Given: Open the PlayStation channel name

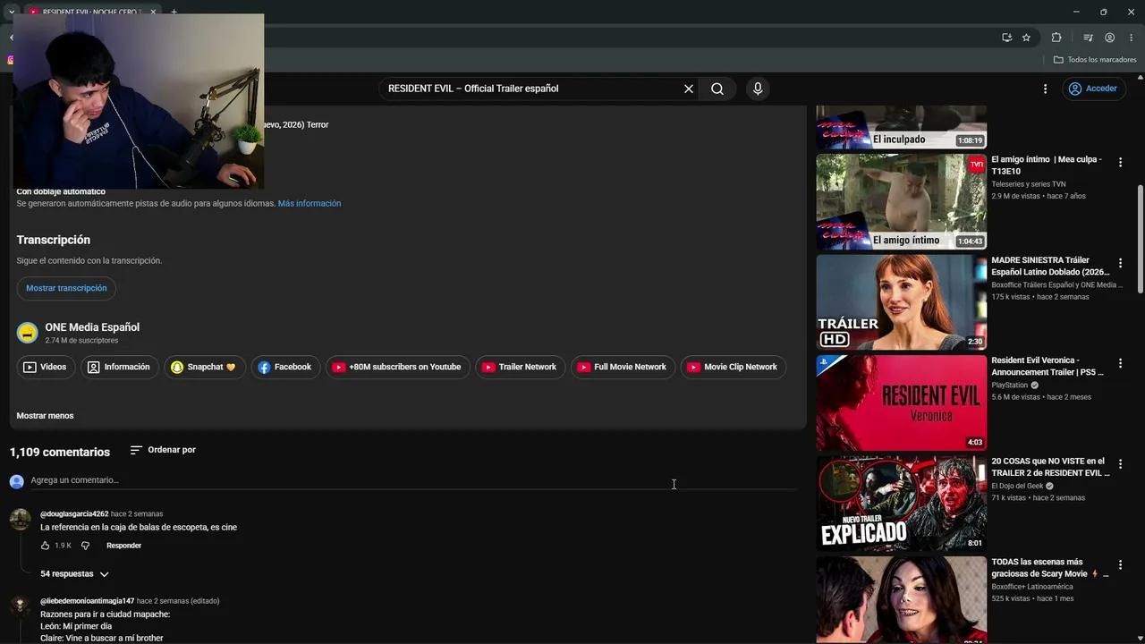Looking at the screenshot, I should (x=1010, y=386).
